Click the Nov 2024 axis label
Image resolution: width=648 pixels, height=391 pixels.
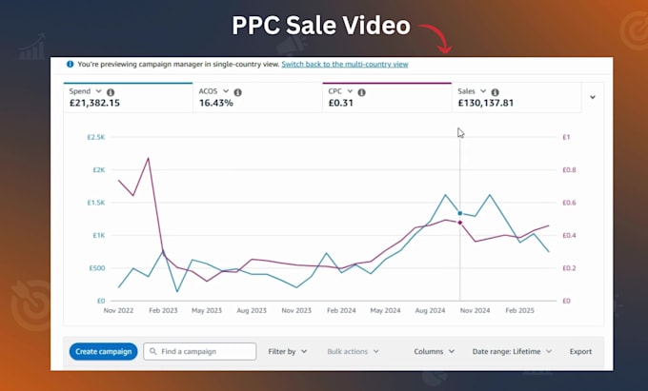point(475,310)
